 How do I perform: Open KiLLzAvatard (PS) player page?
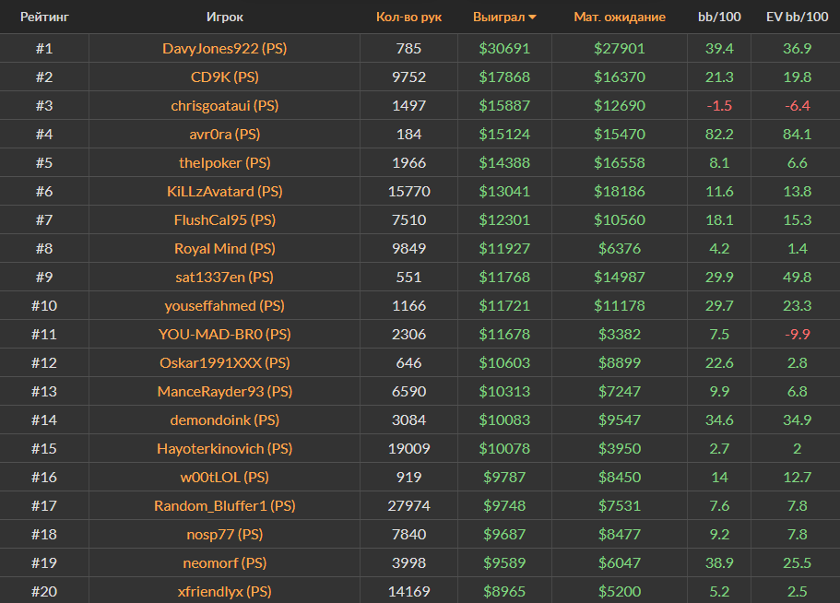224,192
